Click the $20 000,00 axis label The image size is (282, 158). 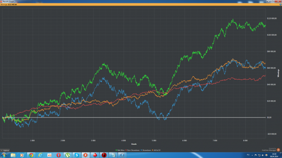(271, 101)
